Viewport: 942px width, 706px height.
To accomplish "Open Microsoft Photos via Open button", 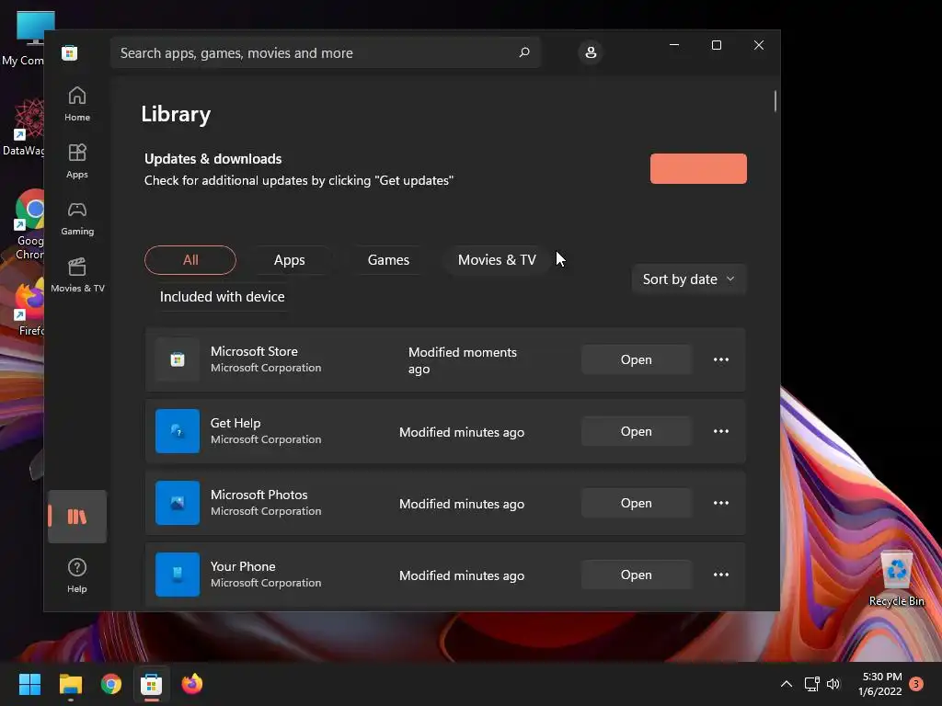I will tap(637, 503).
